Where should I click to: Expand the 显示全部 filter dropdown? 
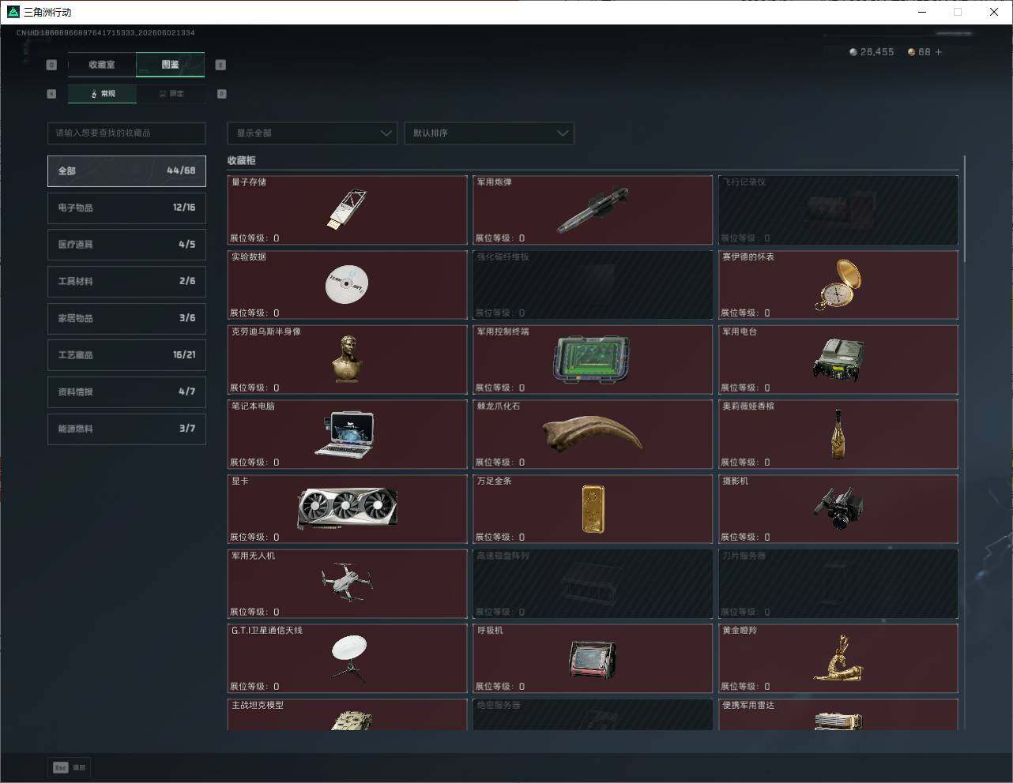tap(312, 133)
